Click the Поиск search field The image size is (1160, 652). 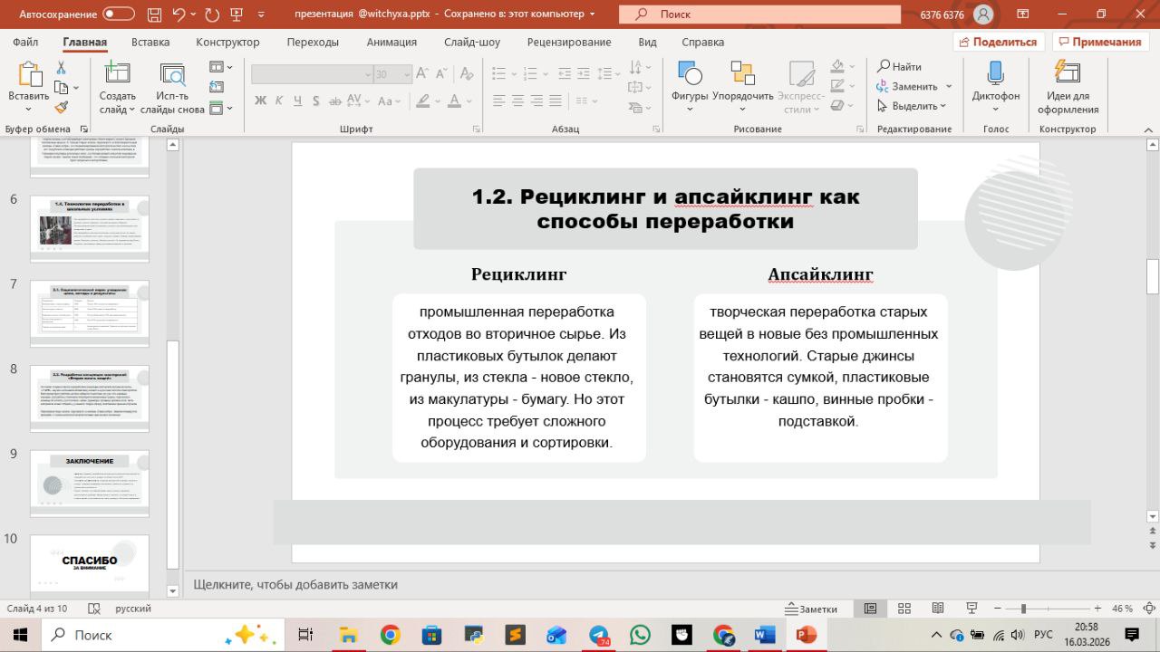(759, 14)
